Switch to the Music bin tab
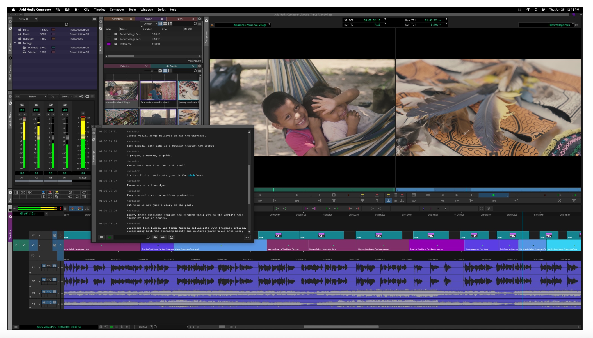Screen dimensions: 593x338 point(148,19)
